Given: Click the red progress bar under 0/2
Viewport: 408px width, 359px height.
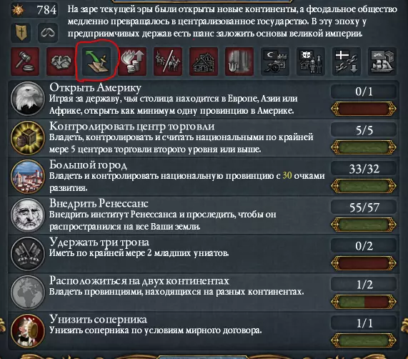Looking at the screenshot, I should [x=364, y=263].
